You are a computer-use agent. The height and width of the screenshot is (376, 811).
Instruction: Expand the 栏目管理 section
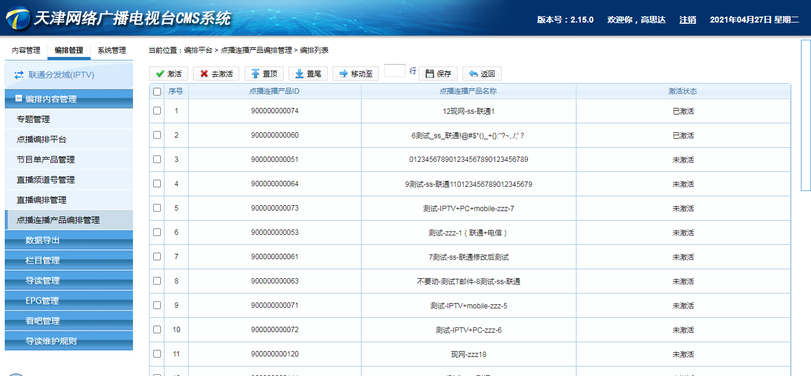click(x=69, y=260)
